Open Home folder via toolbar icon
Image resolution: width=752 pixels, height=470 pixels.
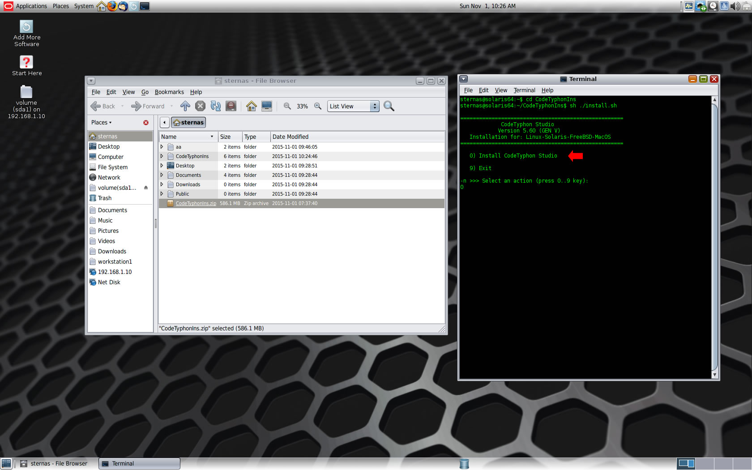point(252,106)
